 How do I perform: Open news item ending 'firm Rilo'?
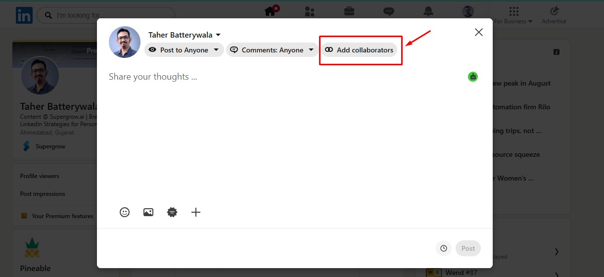pos(521,107)
